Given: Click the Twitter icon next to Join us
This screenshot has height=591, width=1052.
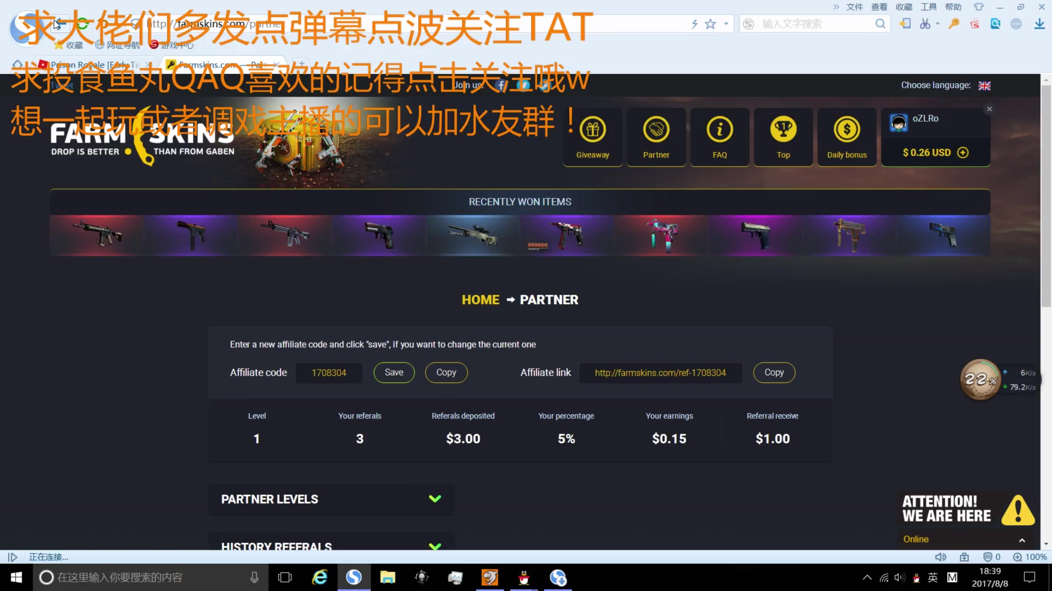Looking at the screenshot, I should click(523, 85).
